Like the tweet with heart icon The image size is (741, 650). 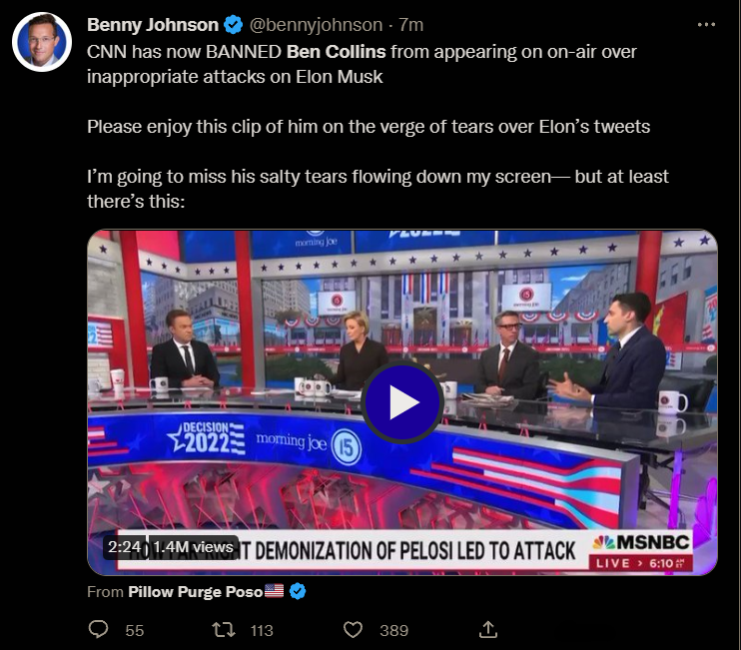[x=353, y=630]
